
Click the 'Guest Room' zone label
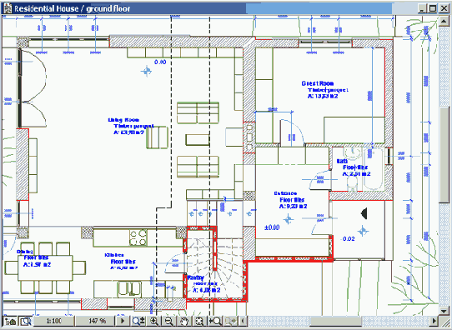coord(318,83)
